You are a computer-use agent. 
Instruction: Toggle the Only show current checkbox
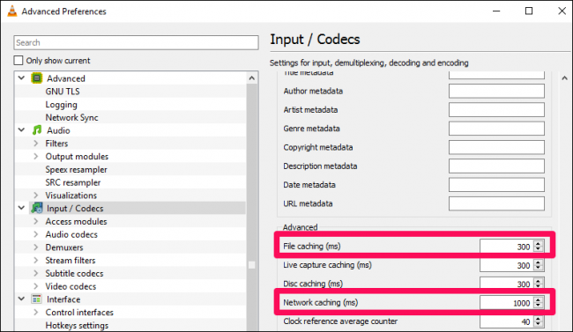19,60
